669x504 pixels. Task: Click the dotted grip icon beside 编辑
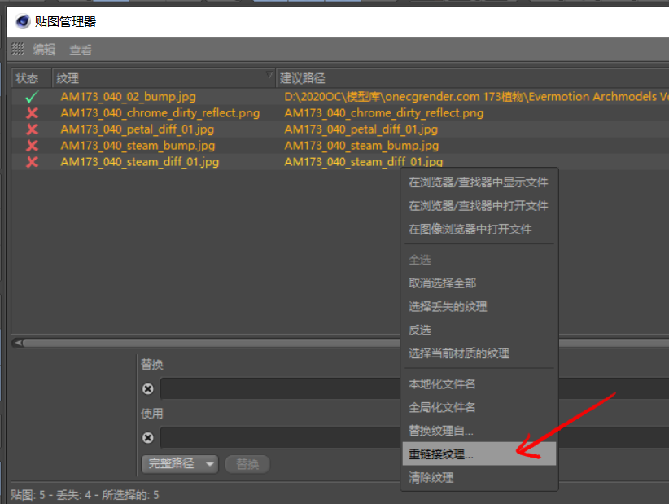pyautogui.click(x=17, y=49)
